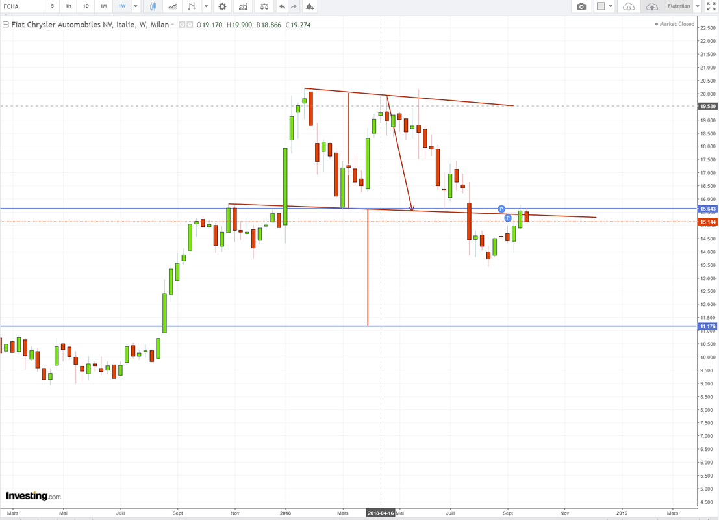The width and height of the screenshot is (719, 520).
Task: Click the 10.000 value on price scale
Action: 708,357
